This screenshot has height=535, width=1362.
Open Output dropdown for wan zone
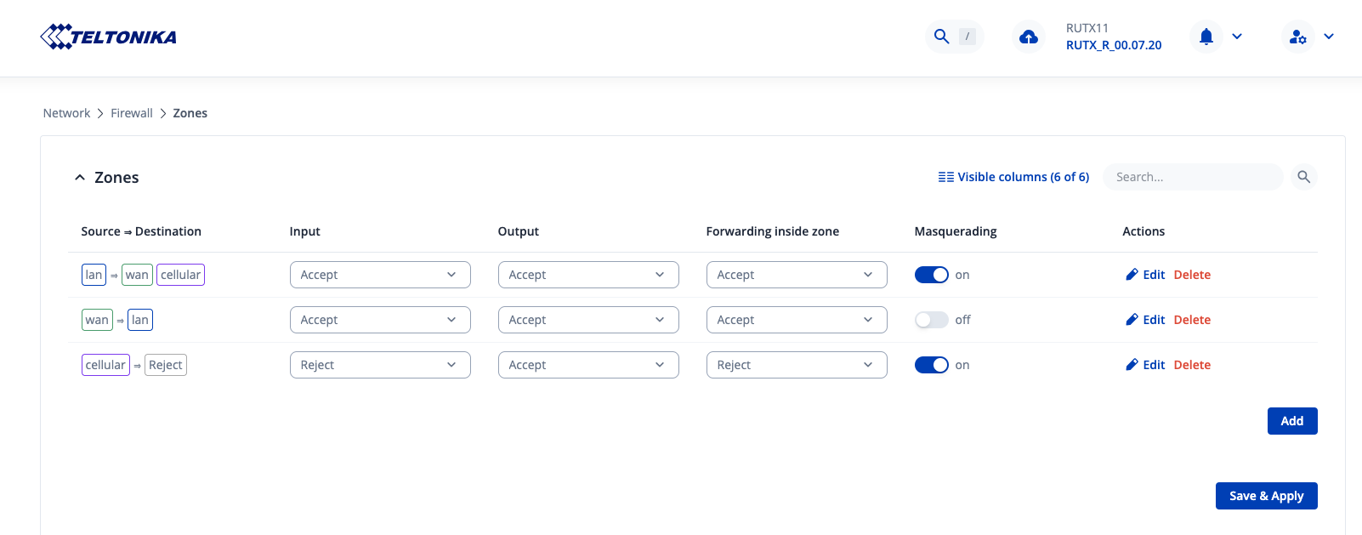587,320
